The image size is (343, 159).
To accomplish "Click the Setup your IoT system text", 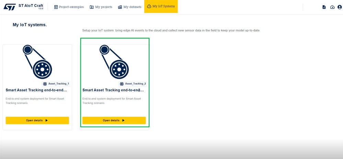I will (171, 30).
